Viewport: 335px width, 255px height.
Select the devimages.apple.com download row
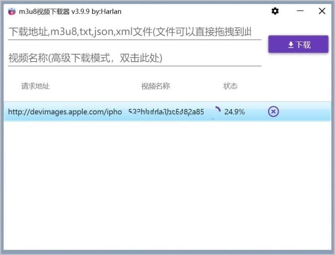click(x=138, y=111)
